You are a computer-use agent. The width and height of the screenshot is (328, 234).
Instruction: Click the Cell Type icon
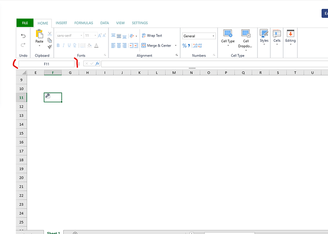click(x=228, y=34)
